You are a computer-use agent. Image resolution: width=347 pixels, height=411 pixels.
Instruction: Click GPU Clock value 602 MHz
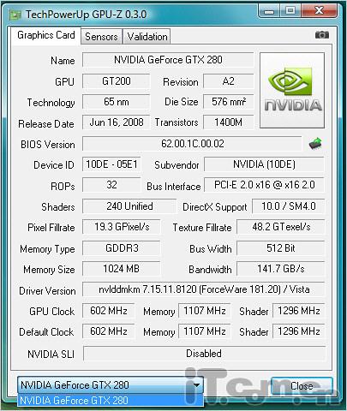pos(109,310)
